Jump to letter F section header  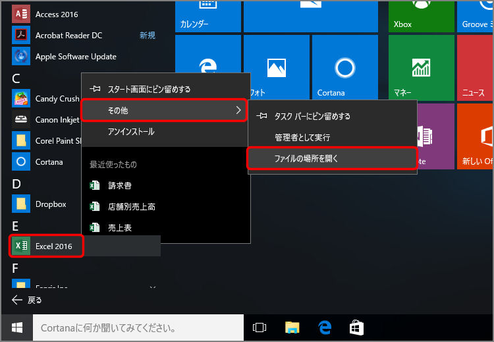point(14,268)
